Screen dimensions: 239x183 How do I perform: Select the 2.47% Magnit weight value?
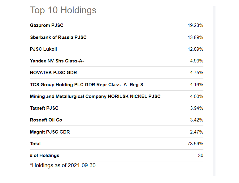tap(197, 132)
